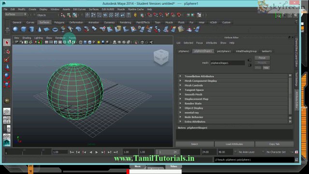
Task: Toggle Attribute Editor side tab
Action: pos(296,100)
